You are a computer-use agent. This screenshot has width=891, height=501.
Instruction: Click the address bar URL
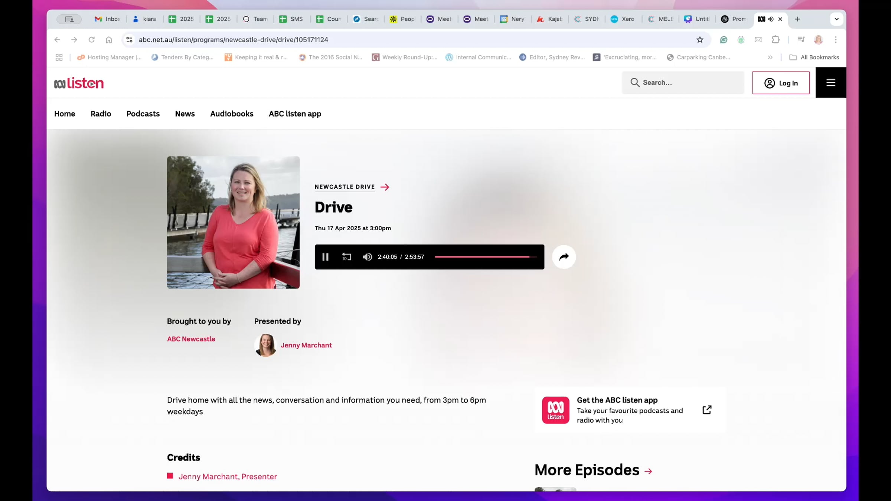[x=234, y=40]
